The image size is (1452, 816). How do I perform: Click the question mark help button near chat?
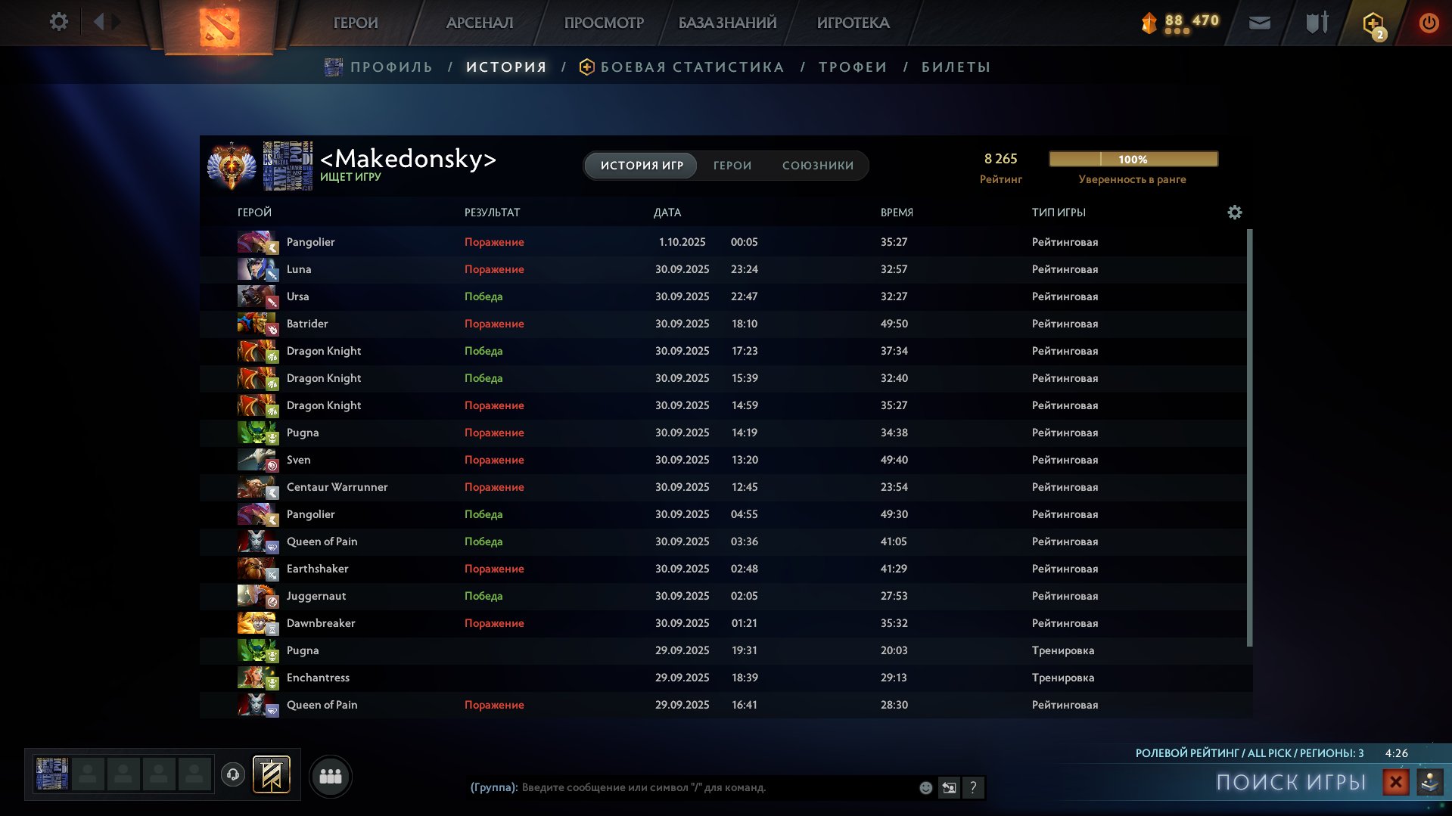(973, 788)
